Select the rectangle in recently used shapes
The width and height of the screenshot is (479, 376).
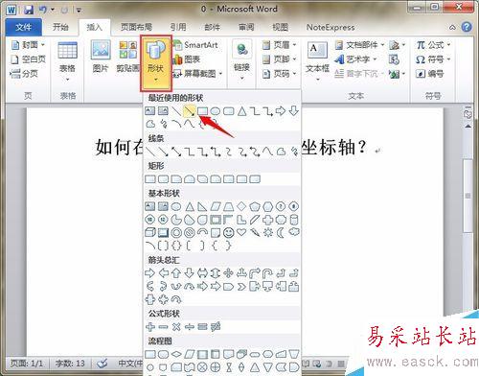[202, 111]
